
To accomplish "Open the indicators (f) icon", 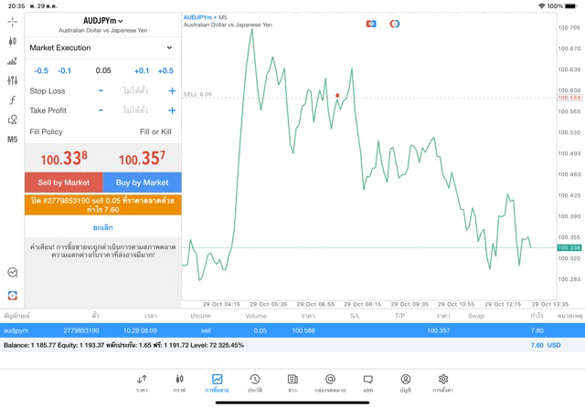I will tap(12, 100).
